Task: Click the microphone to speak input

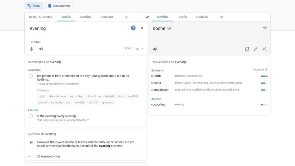Action: (32, 49)
